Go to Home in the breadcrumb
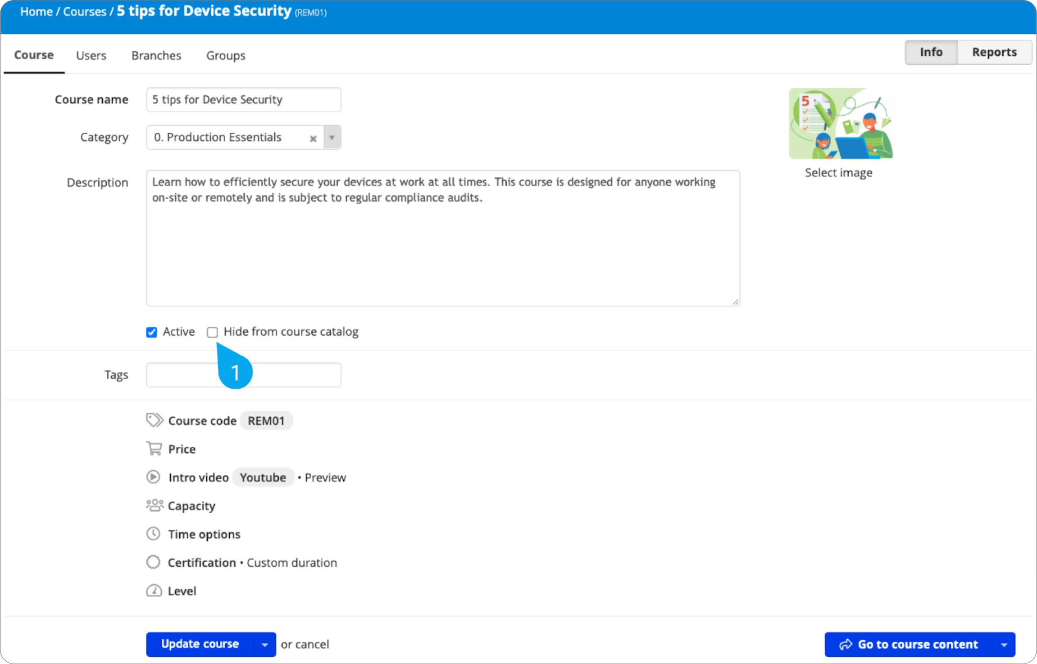This screenshot has height=664, width=1037. pyautogui.click(x=36, y=12)
